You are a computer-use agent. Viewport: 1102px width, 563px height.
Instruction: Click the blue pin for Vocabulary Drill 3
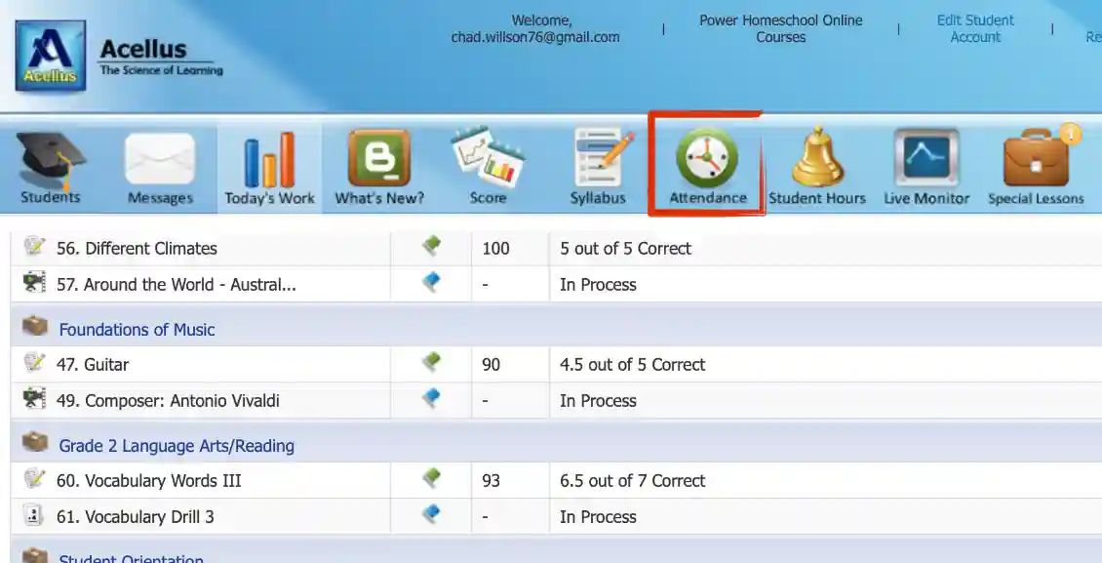[x=431, y=515]
